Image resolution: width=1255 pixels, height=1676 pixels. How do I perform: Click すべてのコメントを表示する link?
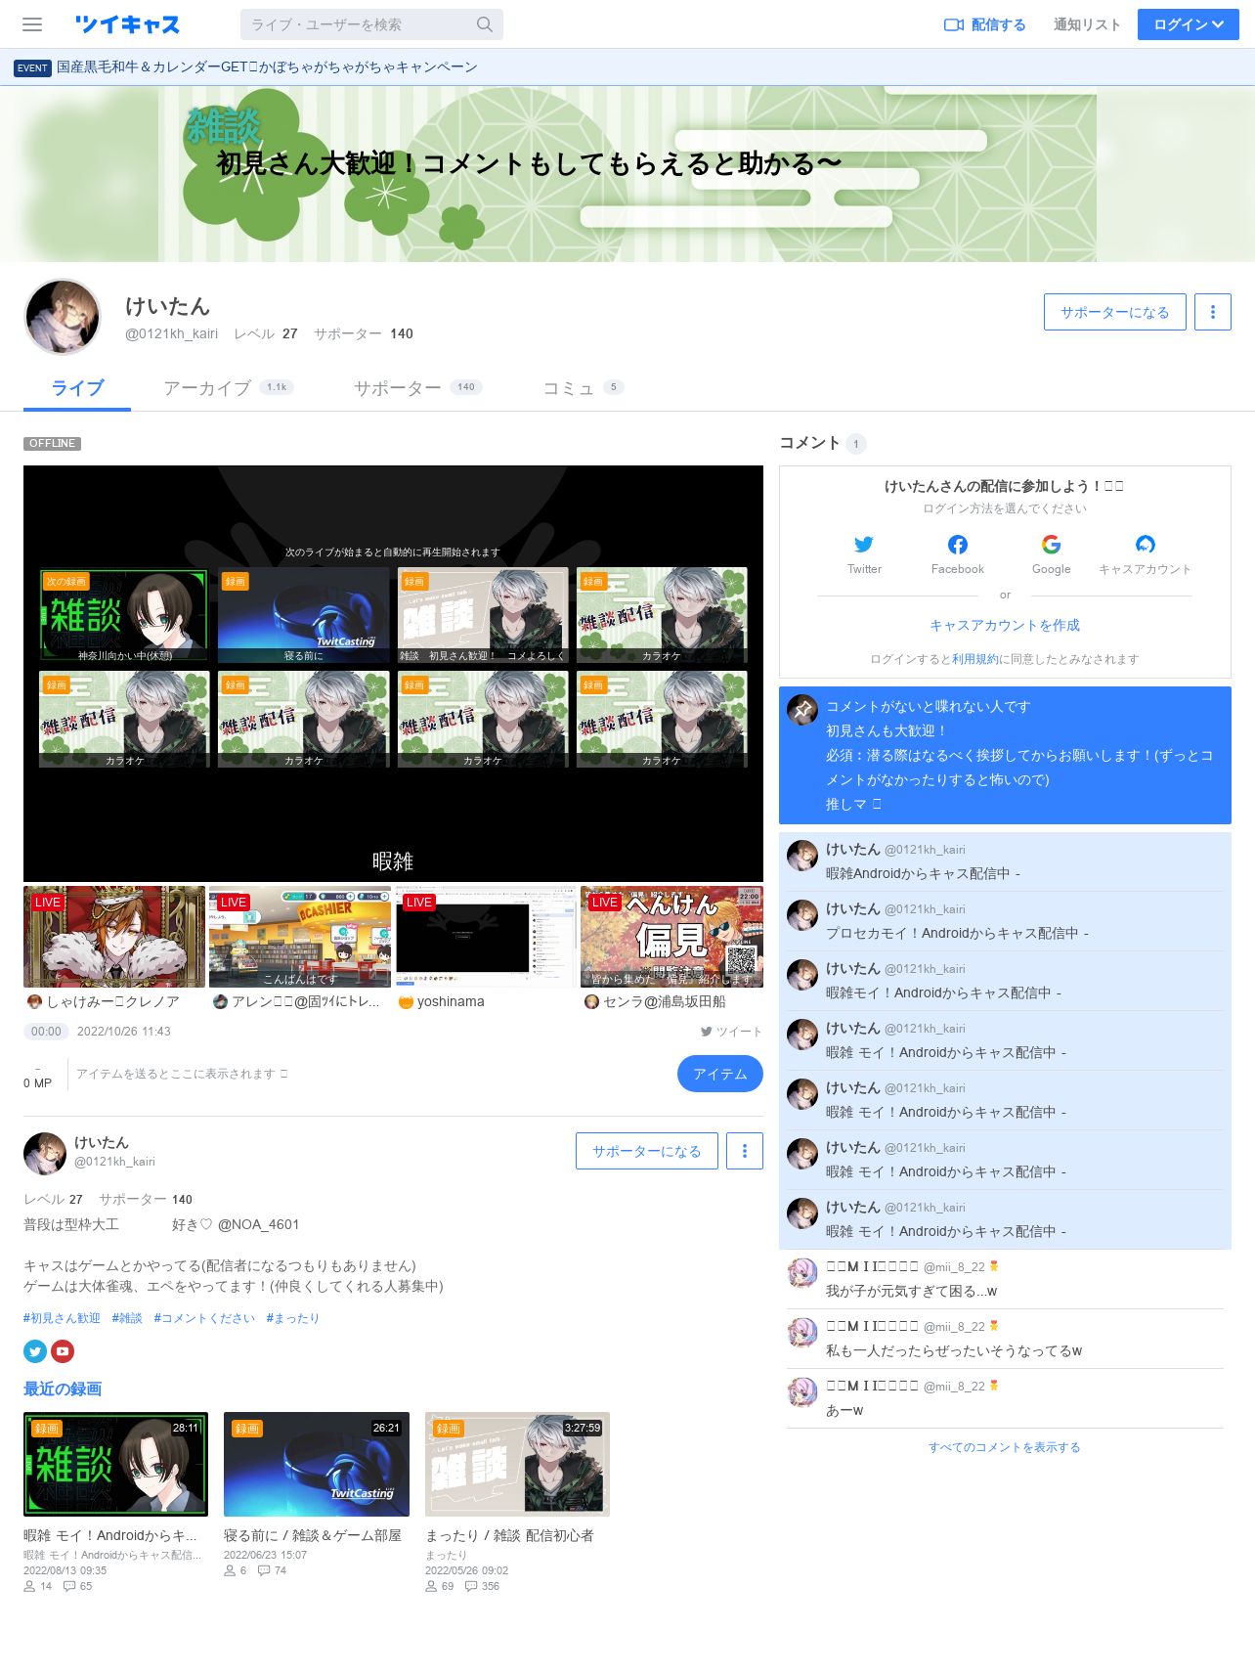pos(1005,1447)
